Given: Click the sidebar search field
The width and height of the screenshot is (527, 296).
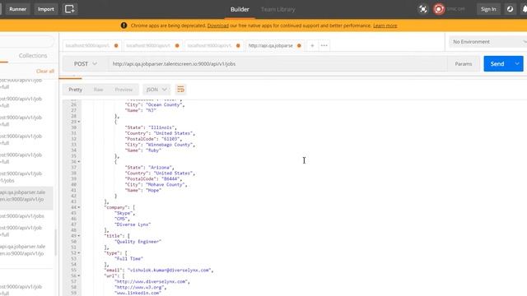Looking at the screenshot, I should coord(26,42).
